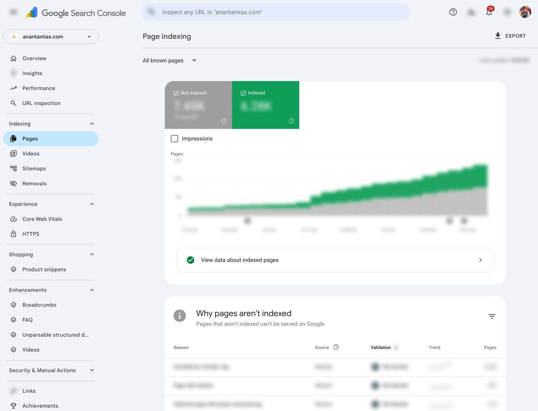The width and height of the screenshot is (538, 411).
Task: Click the rightmost annotation marker on chart
Action: tap(464, 221)
